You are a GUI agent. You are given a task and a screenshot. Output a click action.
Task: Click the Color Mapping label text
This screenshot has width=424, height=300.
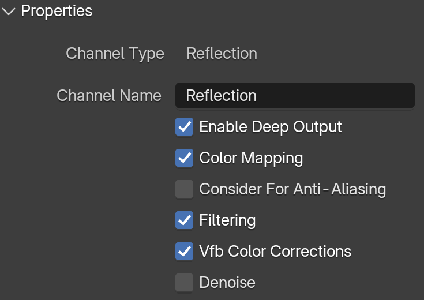coord(251,158)
